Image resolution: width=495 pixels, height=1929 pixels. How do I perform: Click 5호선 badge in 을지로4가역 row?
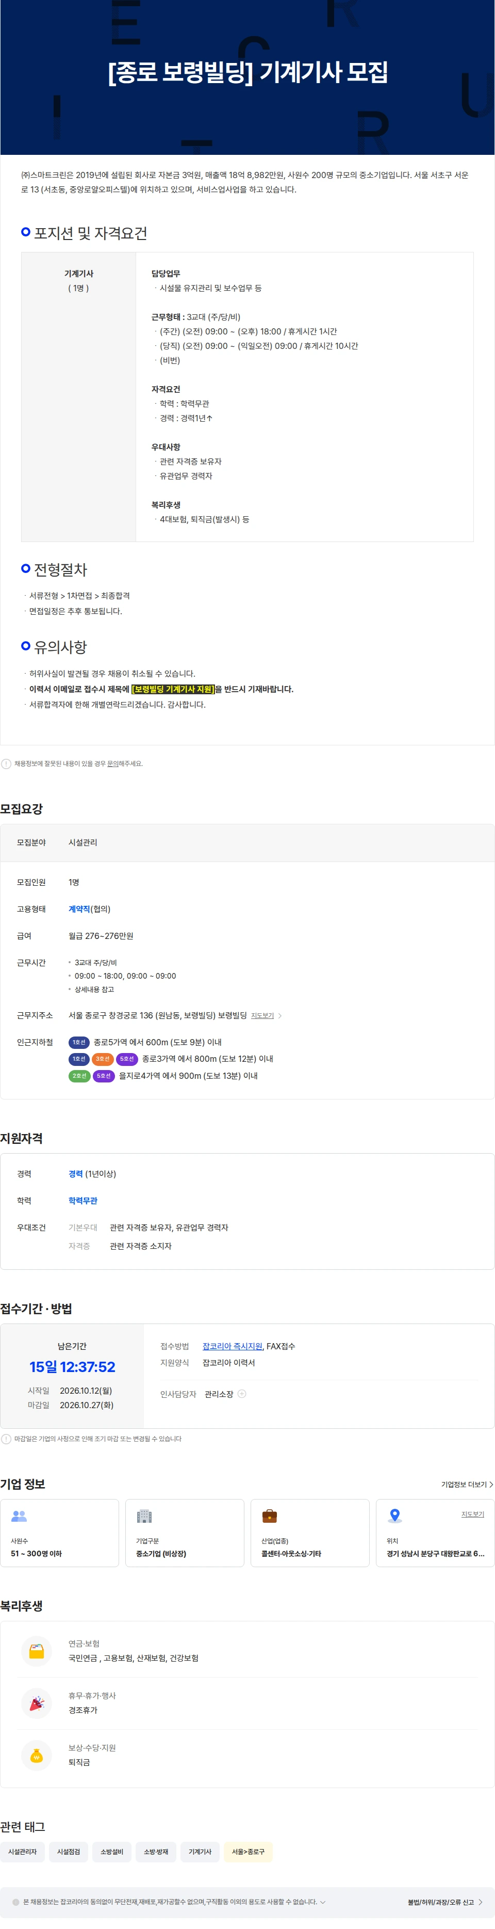coord(103,1075)
